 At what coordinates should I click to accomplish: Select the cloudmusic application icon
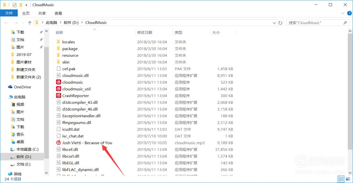click(59, 82)
